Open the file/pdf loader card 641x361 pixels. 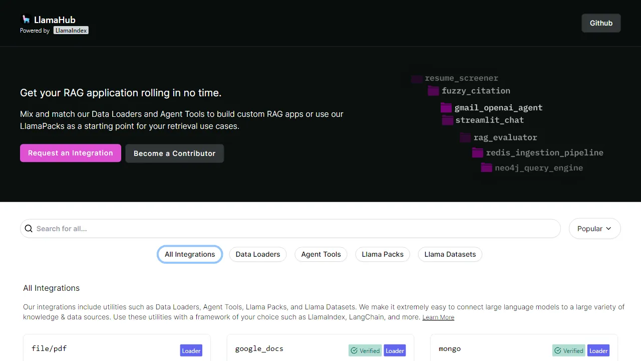117,347
